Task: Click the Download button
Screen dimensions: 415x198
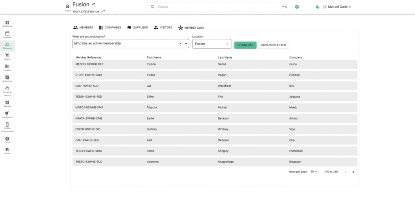Action: 245,45
